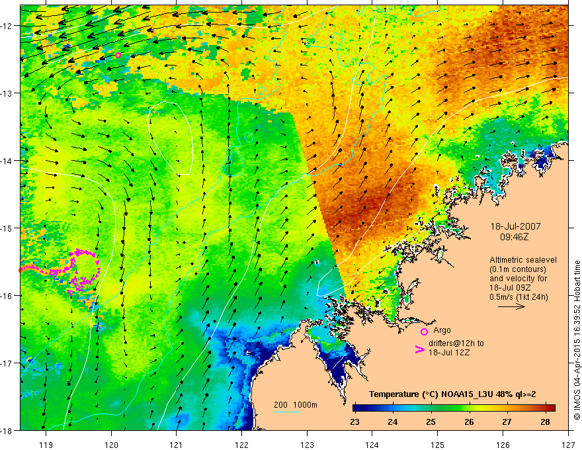Click the latitude axis label -17
Screen dimensions: 582x450
click(x=7, y=363)
